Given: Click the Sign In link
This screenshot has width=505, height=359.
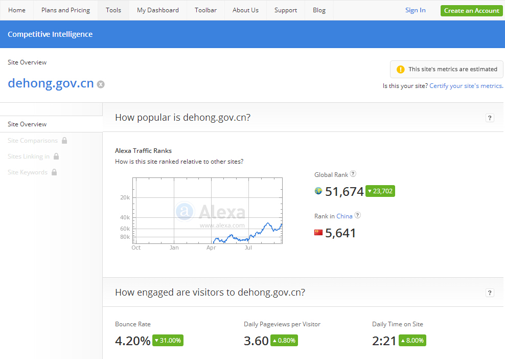Looking at the screenshot, I should [x=415, y=10].
